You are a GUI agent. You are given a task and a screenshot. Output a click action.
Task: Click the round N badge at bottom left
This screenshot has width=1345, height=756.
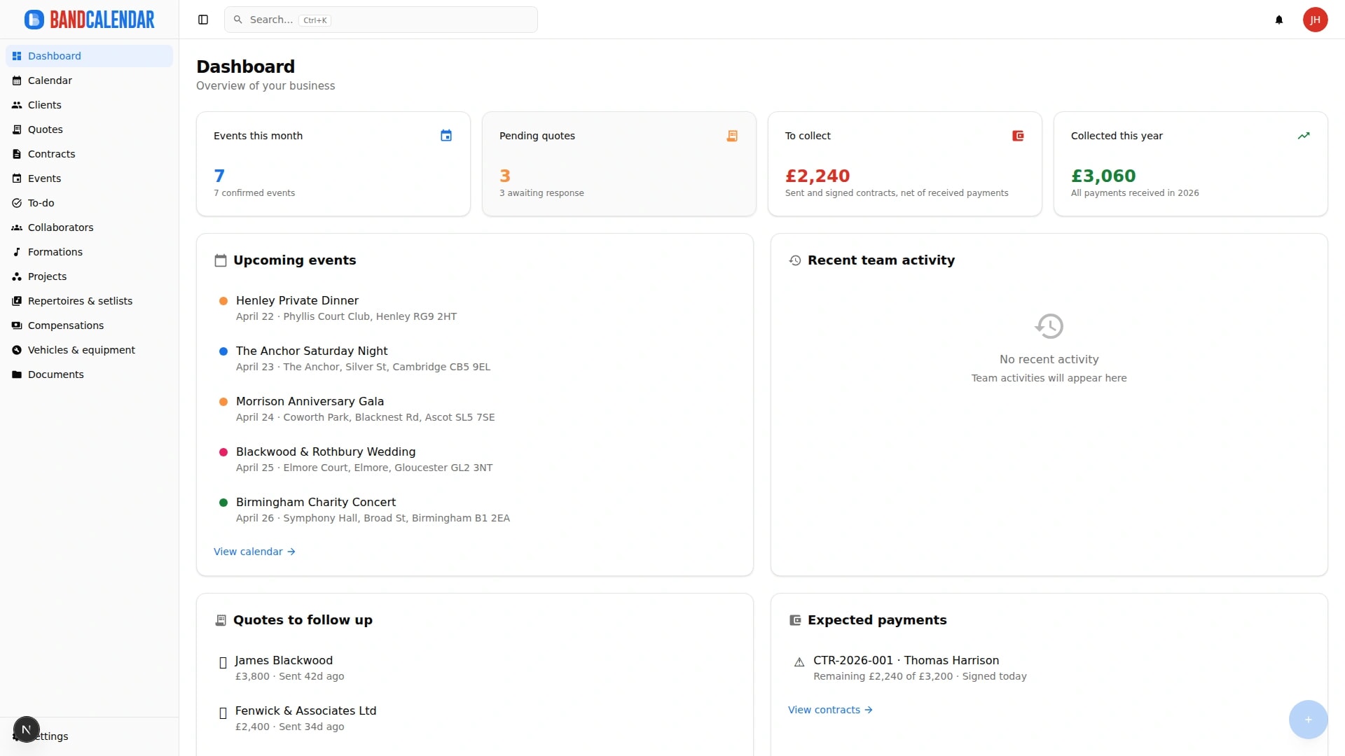27,729
